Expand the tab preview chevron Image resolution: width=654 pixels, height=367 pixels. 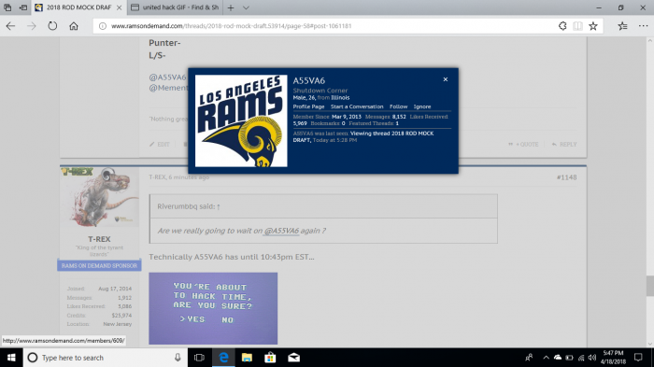click(x=246, y=7)
